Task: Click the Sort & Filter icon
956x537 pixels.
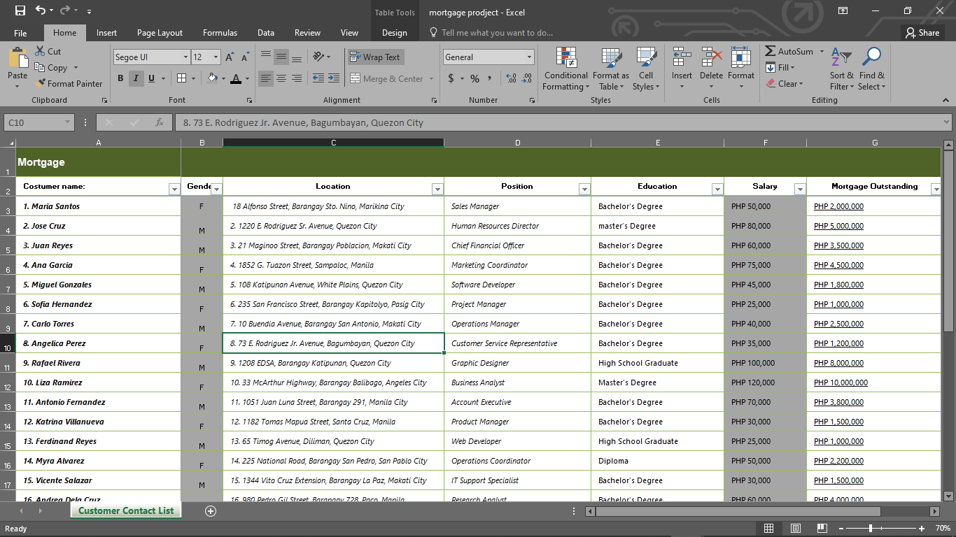Action: point(841,58)
